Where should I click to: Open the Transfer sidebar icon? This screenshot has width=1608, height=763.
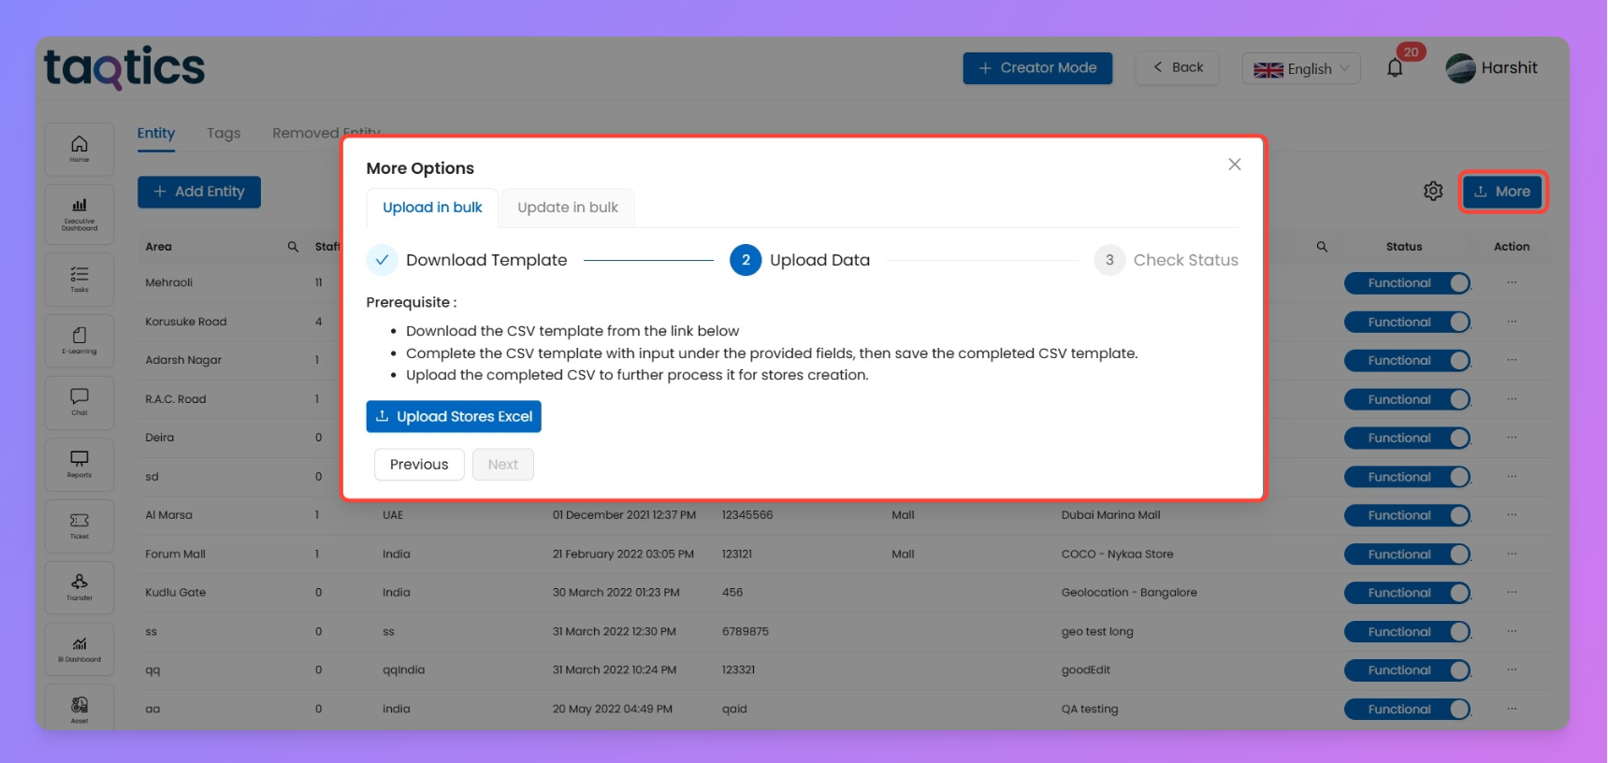point(80,587)
